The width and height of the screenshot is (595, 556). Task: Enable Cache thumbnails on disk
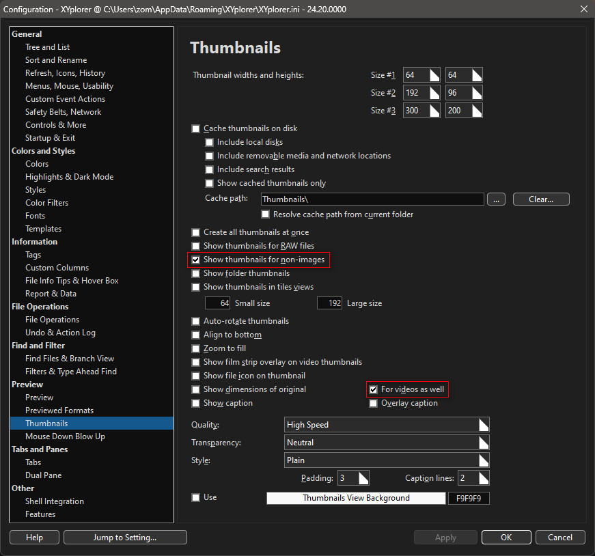tap(196, 128)
